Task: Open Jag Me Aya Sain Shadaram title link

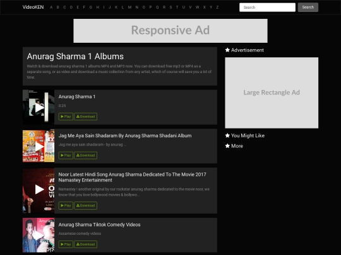Action: (125, 136)
